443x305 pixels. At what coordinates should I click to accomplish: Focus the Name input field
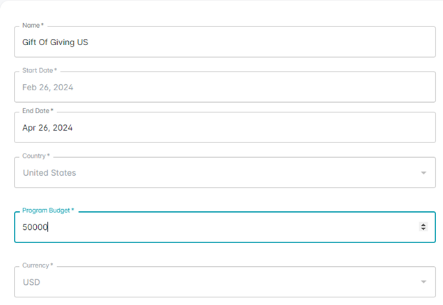coord(225,42)
